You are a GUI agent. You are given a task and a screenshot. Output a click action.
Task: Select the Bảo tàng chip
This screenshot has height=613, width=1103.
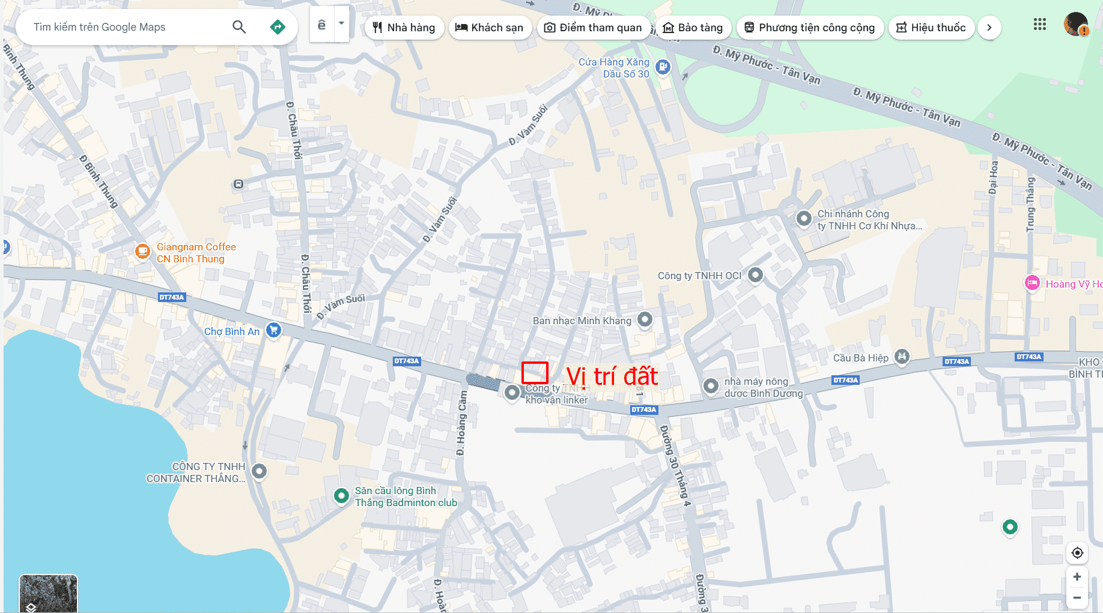(x=693, y=28)
